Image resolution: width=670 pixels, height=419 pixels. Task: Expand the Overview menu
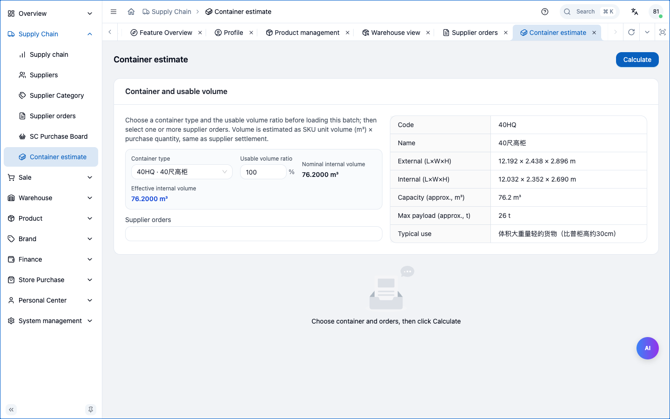tap(51, 14)
